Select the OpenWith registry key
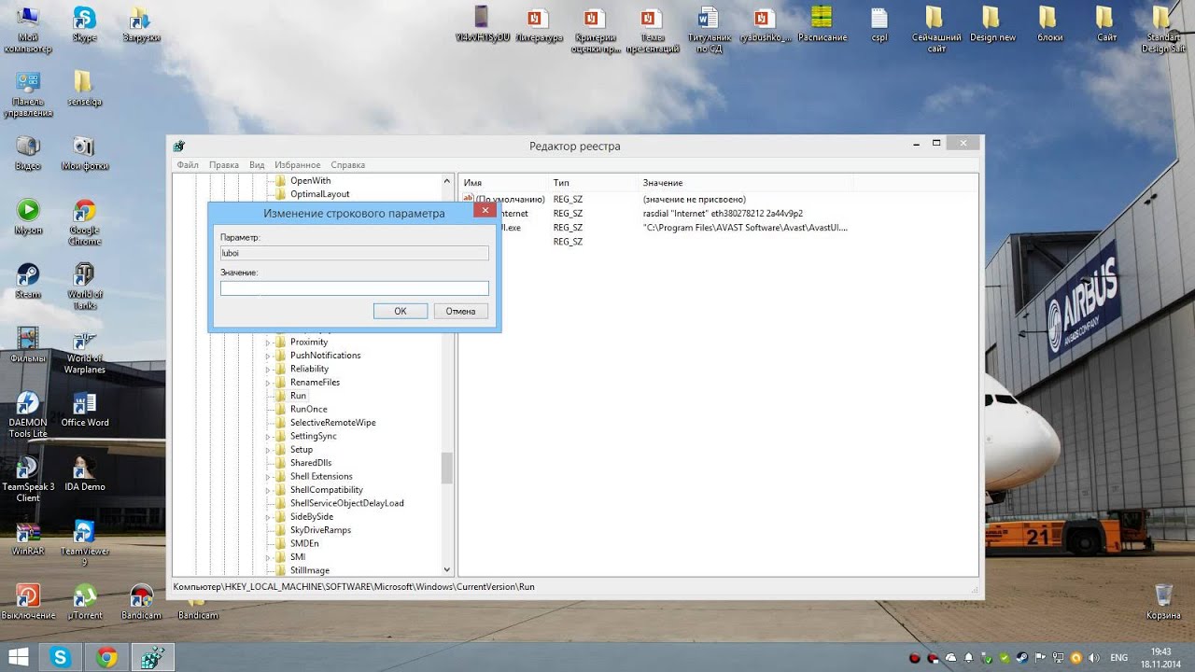This screenshot has width=1195, height=672. (310, 181)
